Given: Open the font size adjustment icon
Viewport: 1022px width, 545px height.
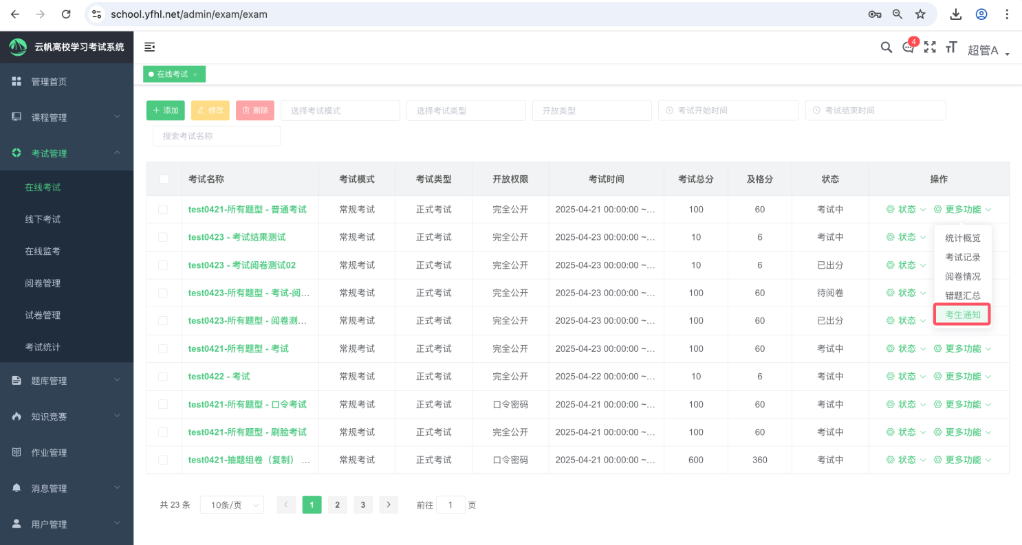Looking at the screenshot, I should point(951,47).
